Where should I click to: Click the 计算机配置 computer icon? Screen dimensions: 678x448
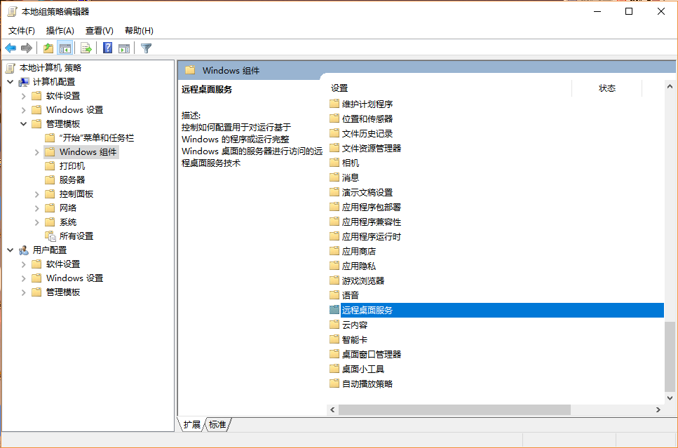[x=24, y=82]
